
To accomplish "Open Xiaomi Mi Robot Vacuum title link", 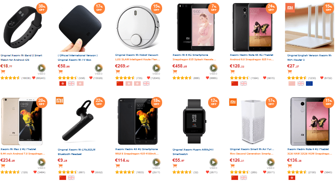I will [x=137, y=55].
